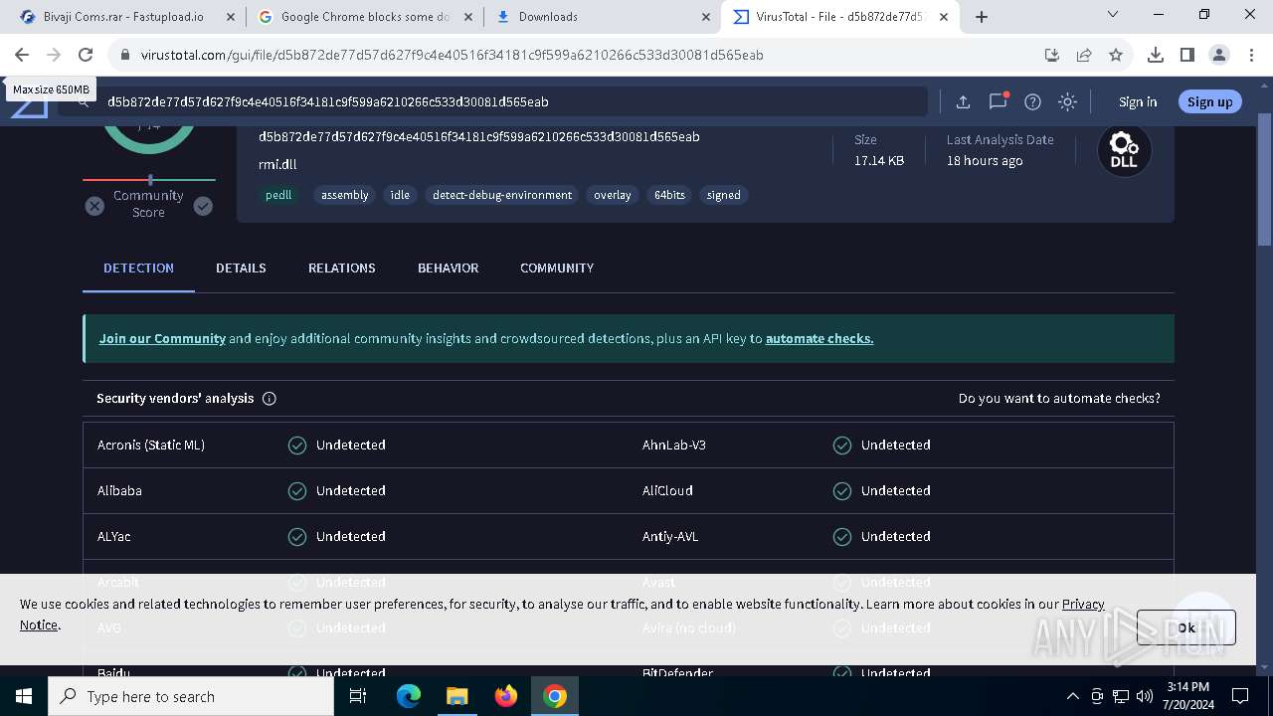Open the Windows Start menu

click(24, 696)
